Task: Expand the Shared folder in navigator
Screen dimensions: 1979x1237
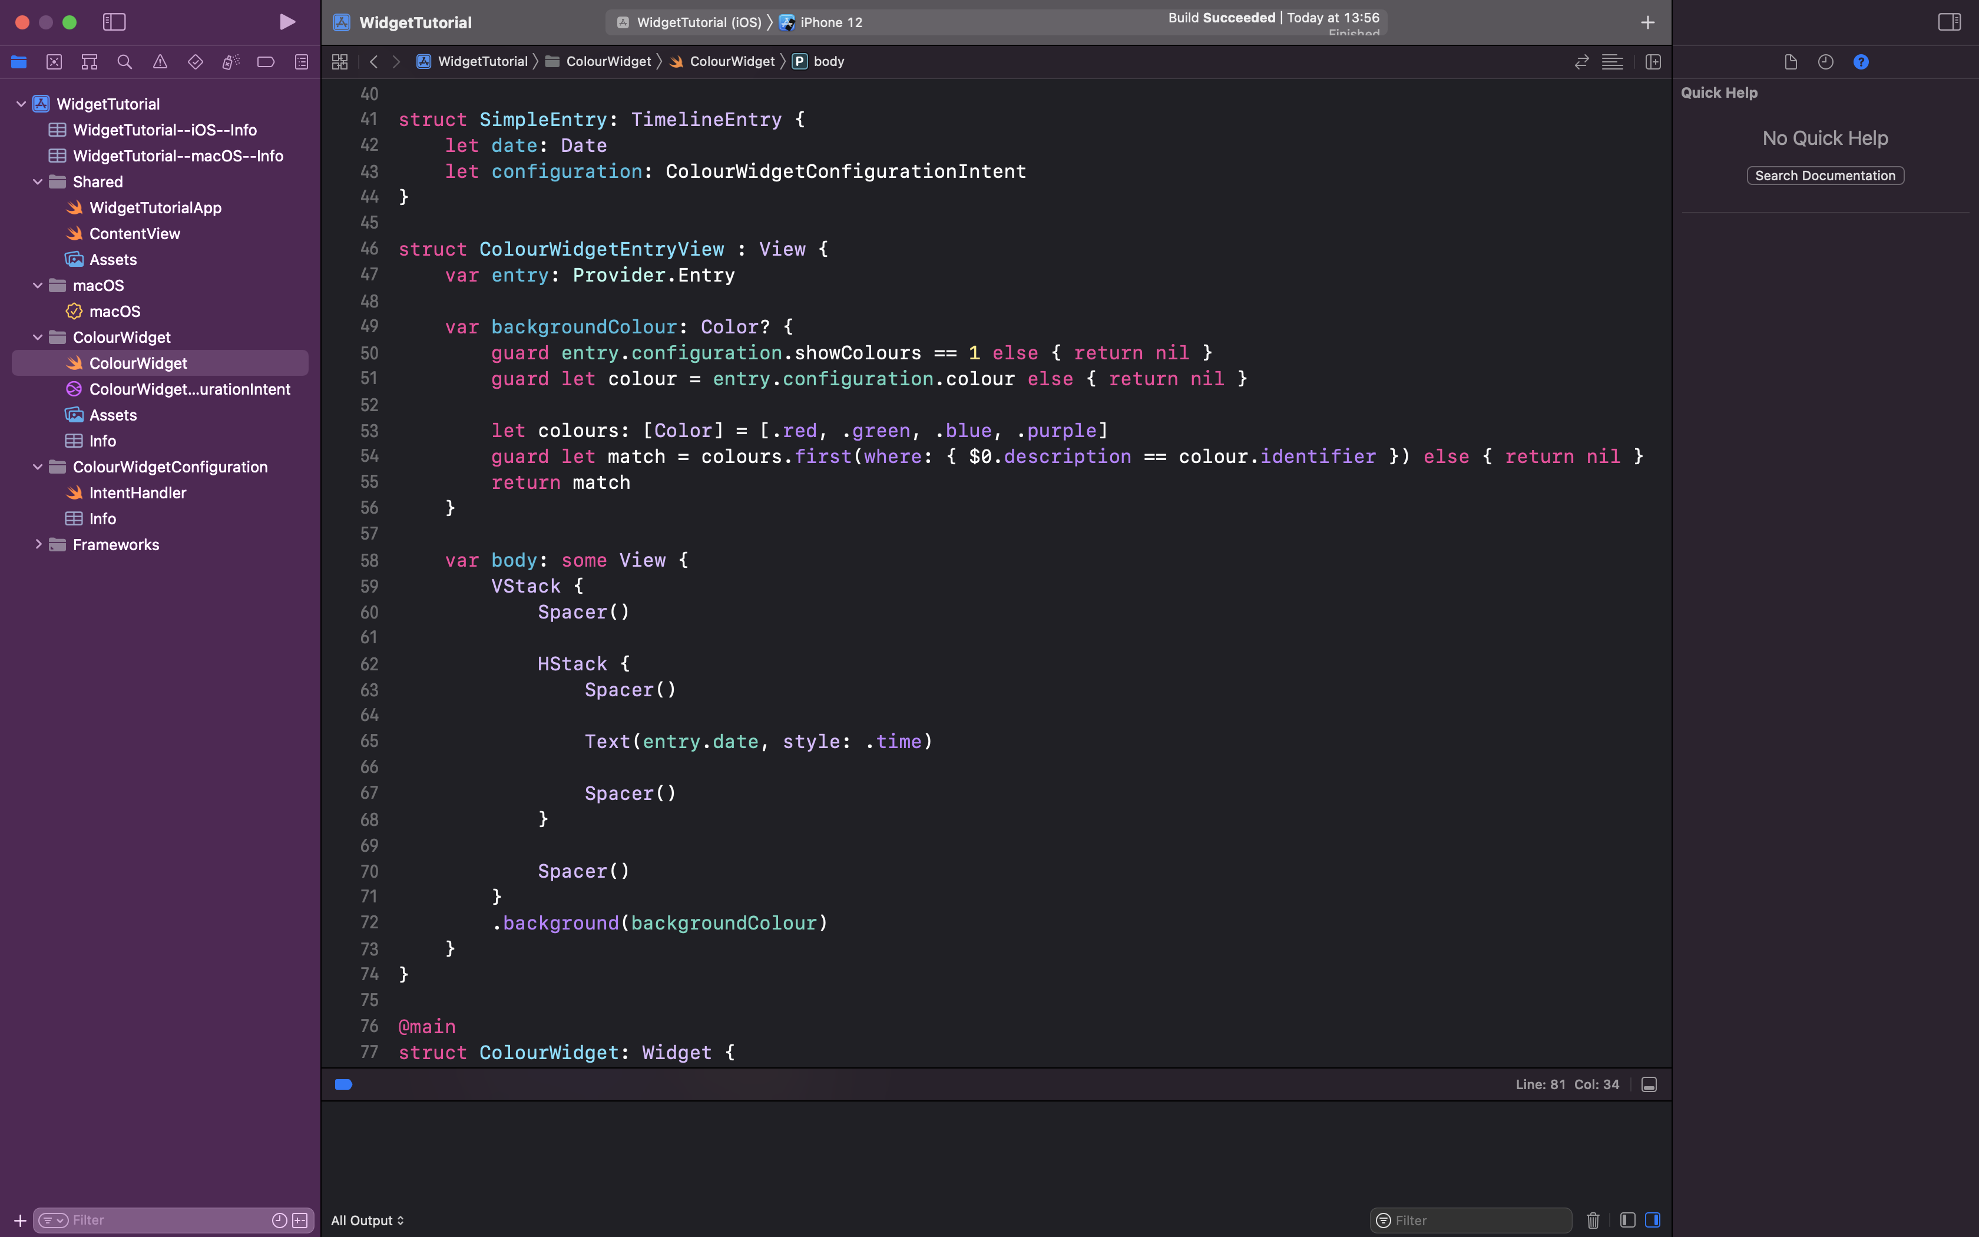Action: pos(38,181)
